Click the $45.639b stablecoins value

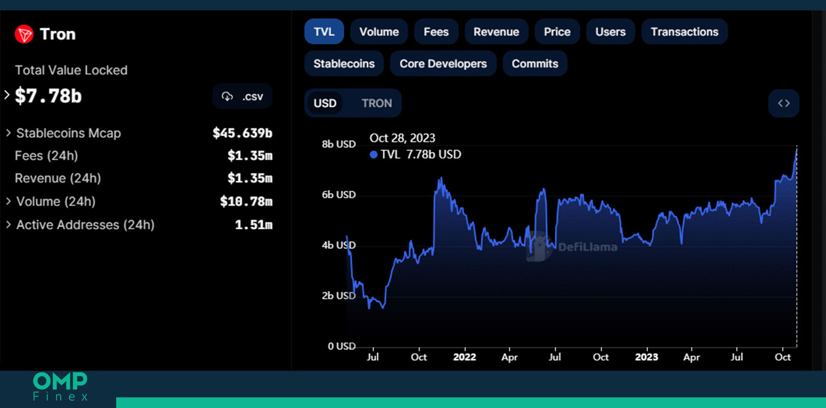point(242,133)
